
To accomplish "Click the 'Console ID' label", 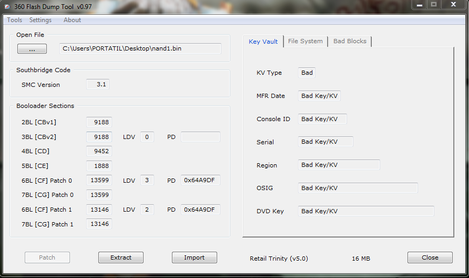I will pos(273,119).
